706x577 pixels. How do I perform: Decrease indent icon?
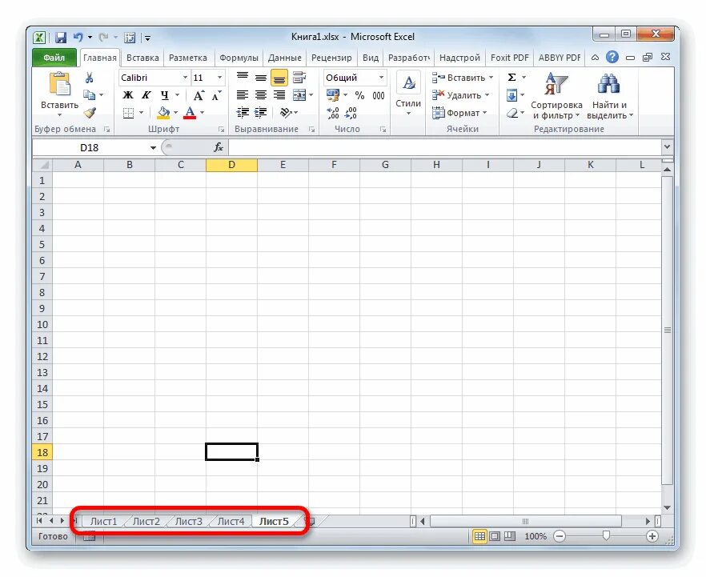(x=243, y=113)
